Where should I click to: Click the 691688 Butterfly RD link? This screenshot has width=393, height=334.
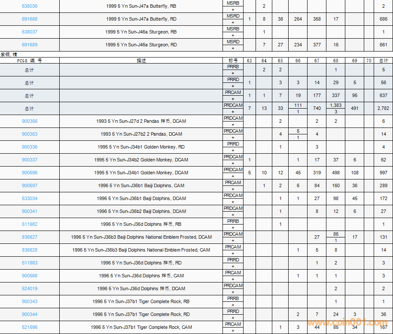[x=30, y=19]
